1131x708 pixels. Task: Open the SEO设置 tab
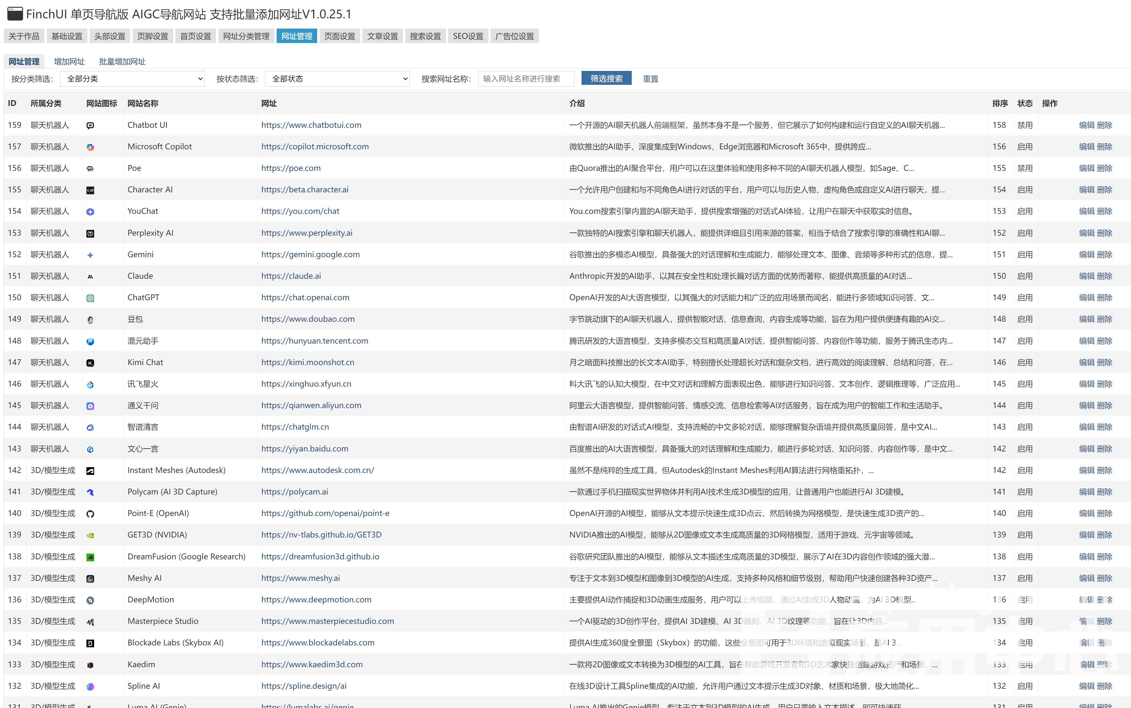click(x=468, y=36)
